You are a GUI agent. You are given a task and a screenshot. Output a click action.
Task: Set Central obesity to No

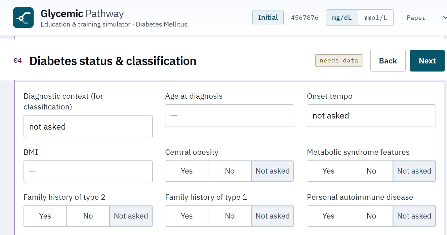tap(230, 171)
